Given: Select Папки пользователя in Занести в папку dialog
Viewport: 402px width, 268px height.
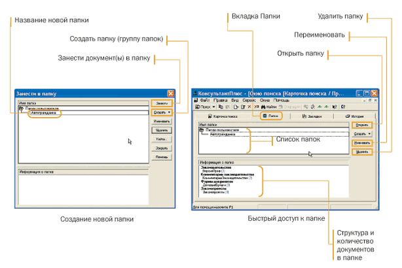Looking at the screenshot, I should (42, 109).
